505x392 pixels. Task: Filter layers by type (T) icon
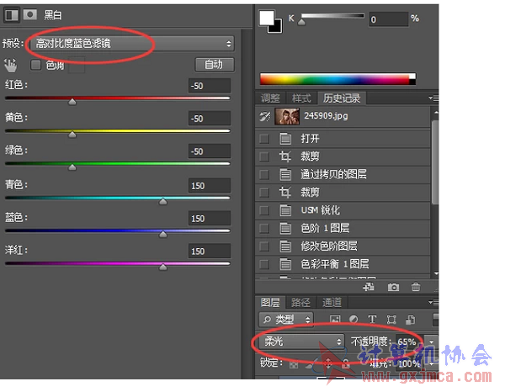372,320
